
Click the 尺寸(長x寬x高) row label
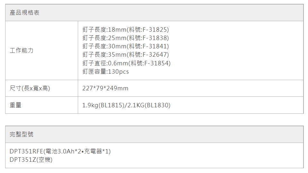(30, 88)
